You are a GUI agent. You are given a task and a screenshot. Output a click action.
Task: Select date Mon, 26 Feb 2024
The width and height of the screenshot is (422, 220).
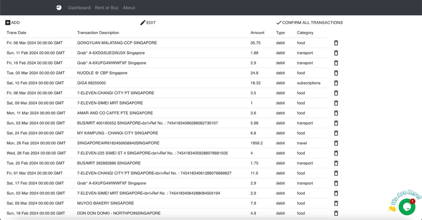click(x=36, y=143)
